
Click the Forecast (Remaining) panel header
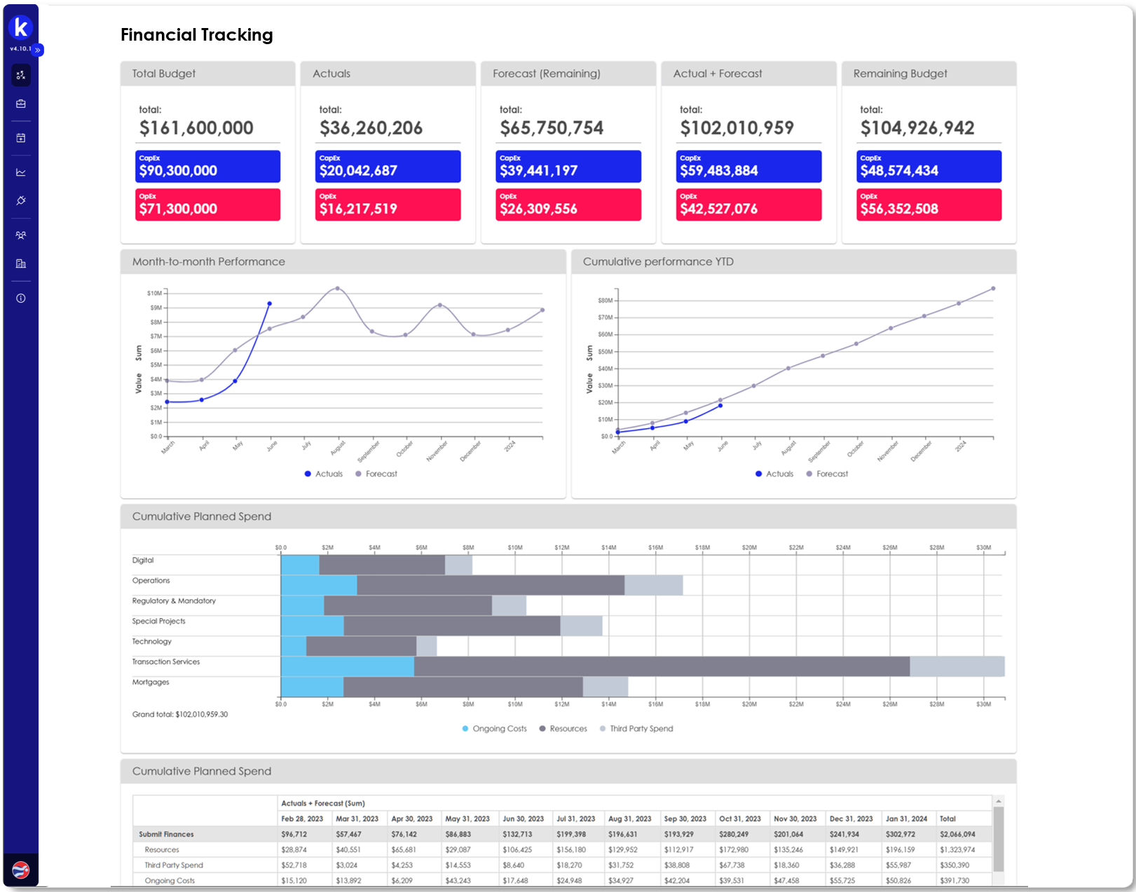coord(568,74)
